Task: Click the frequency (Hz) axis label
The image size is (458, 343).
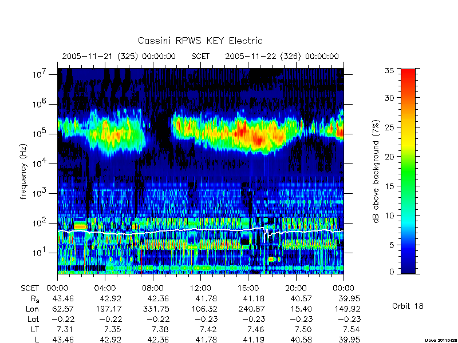Action: pos(23,171)
